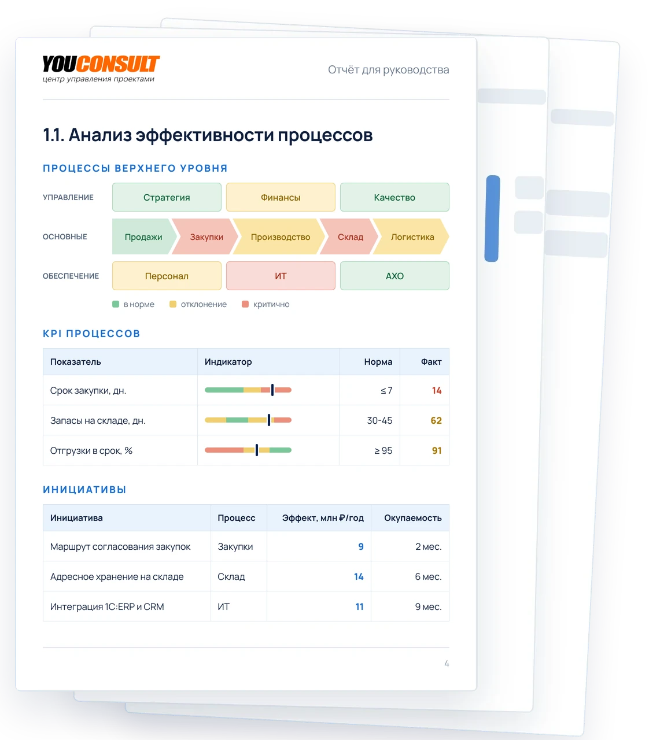Click the yellow 'отклонение' legend square
Viewport: 649px width, 740px height.
[173, 304]
